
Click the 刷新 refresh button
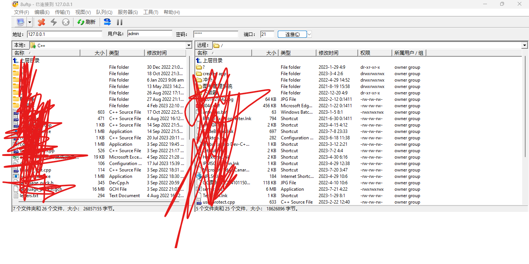[86, 22]
